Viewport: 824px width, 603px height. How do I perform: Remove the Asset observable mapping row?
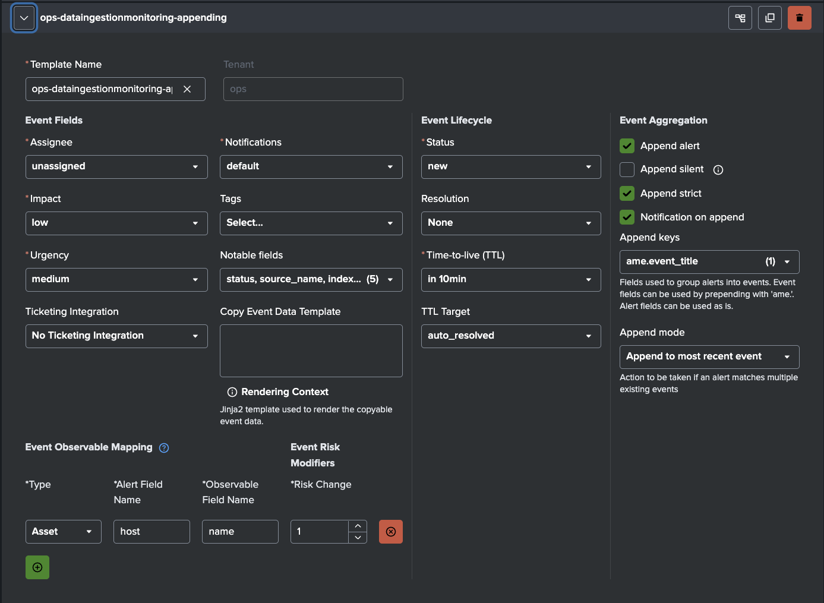tap(390, 532)
